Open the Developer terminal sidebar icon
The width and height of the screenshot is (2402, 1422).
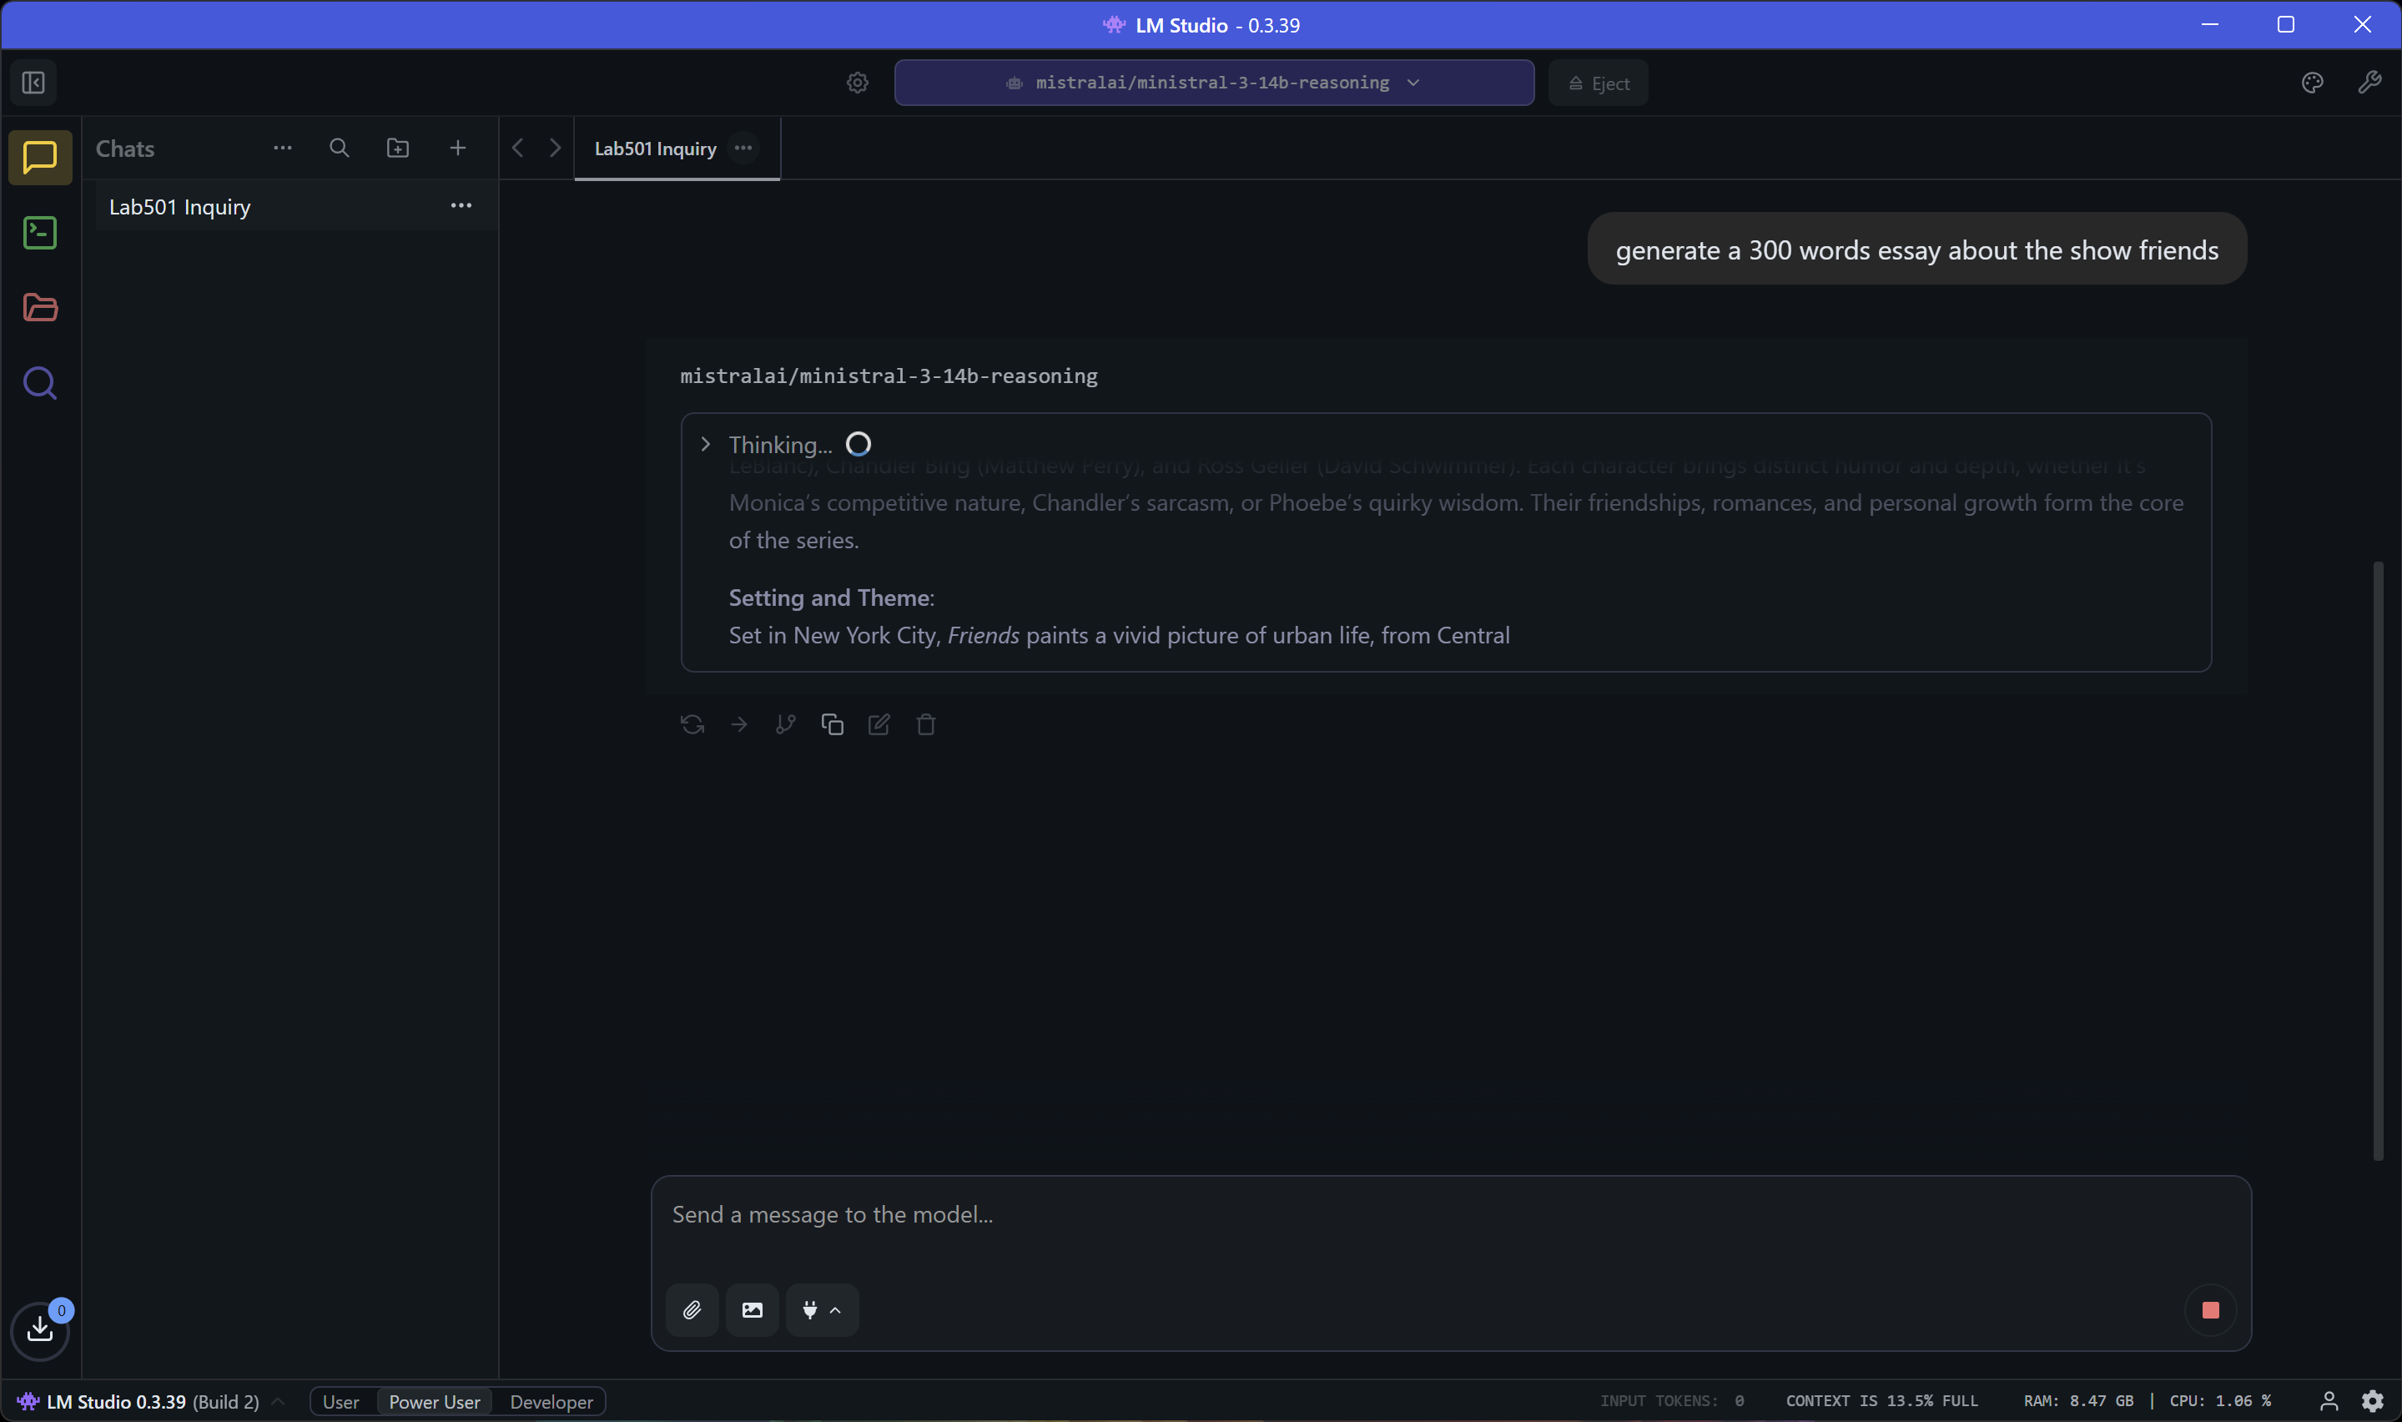point(39,233)
